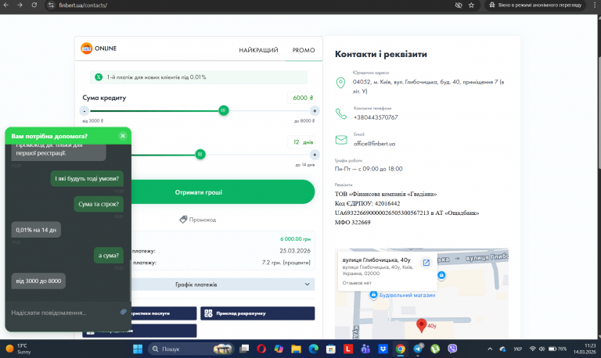The width and height of the screenshot is (601, 358).
Task: Click the QR-like icon on Приклад розрахунку
Action: 208,313
